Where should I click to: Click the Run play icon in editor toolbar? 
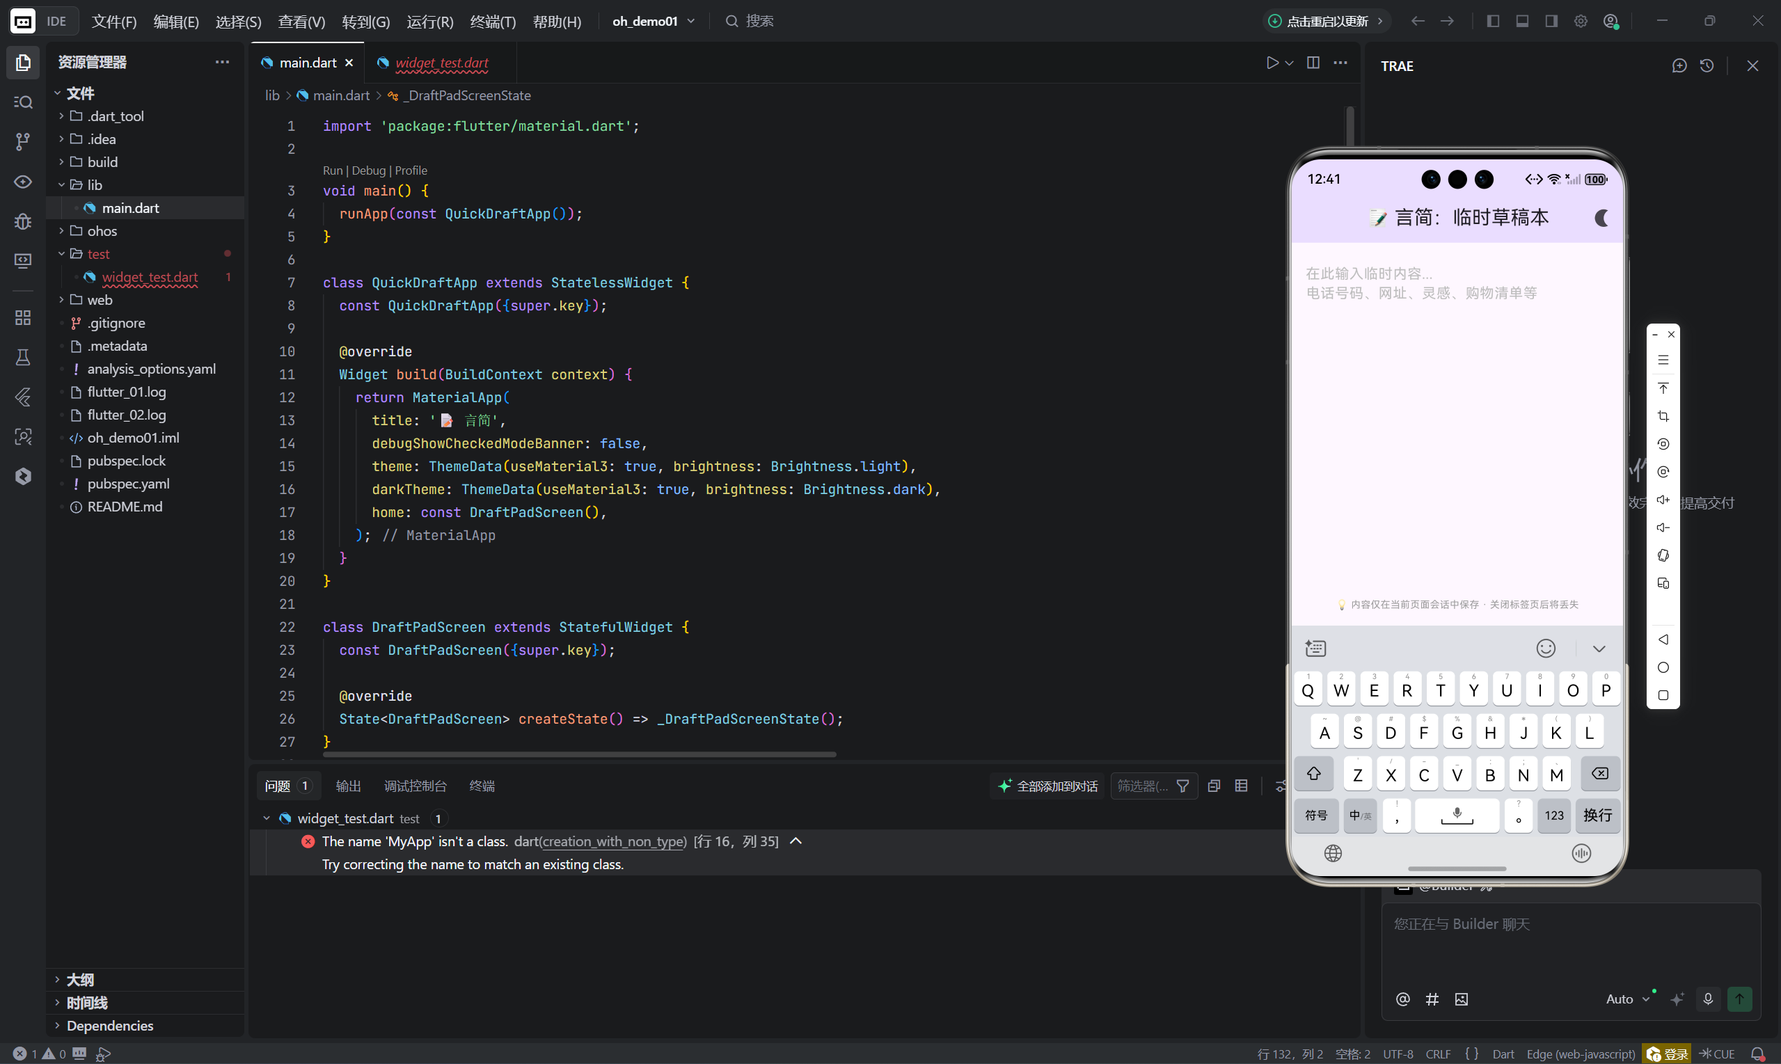(x=1272, y=63)
